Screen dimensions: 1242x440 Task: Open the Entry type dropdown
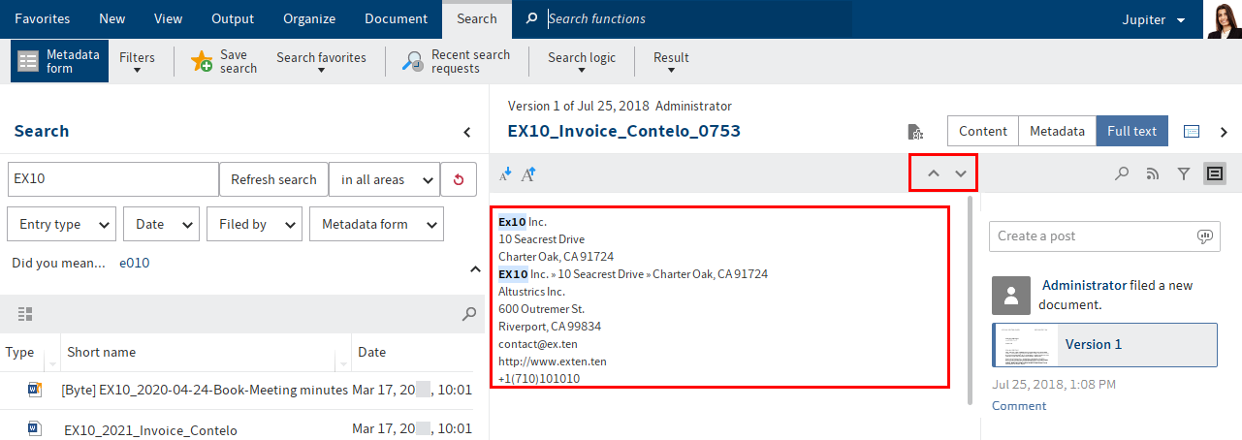[x=62, y=224]
